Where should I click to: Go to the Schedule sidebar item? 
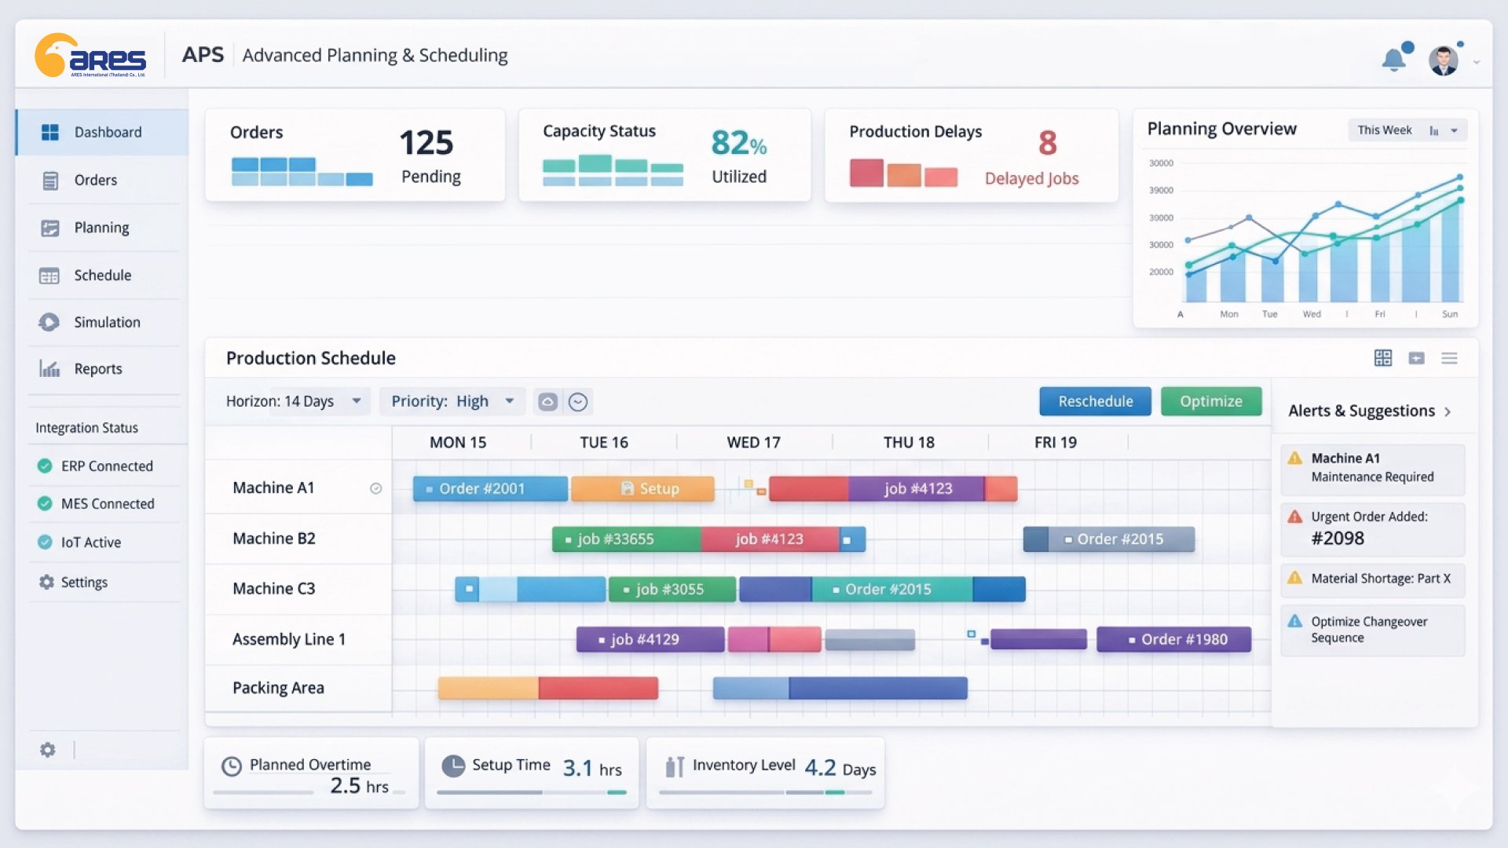[x=102, y=276]
